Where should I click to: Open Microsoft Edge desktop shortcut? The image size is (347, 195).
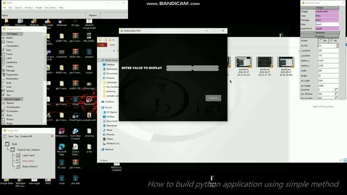[x=62, y=149]
